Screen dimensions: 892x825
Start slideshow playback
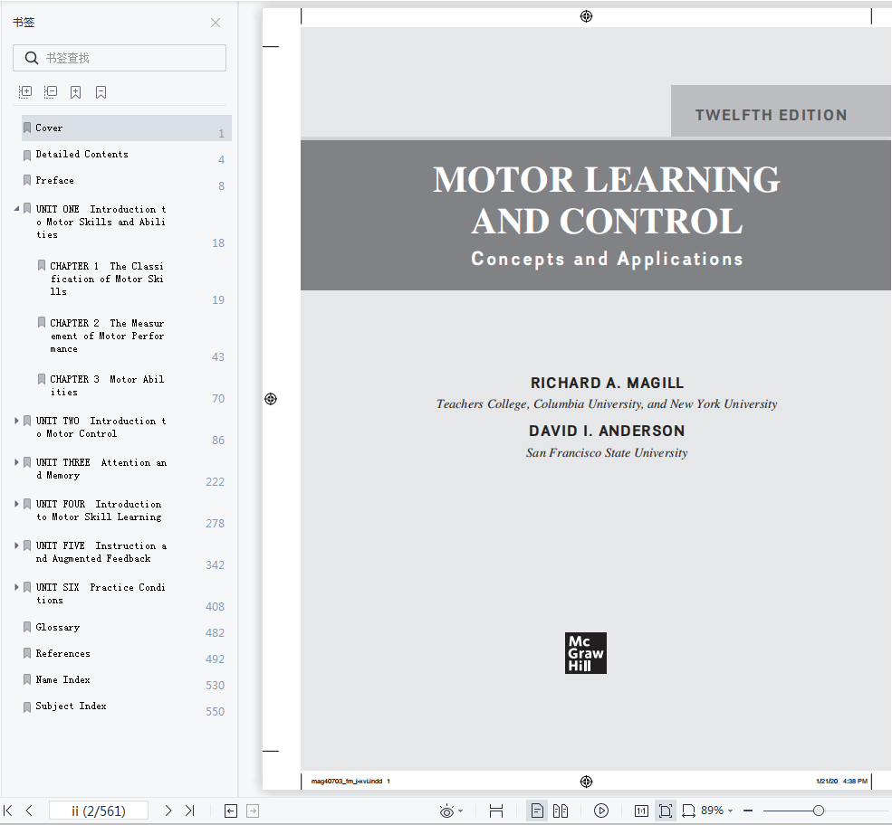point(600,811)
